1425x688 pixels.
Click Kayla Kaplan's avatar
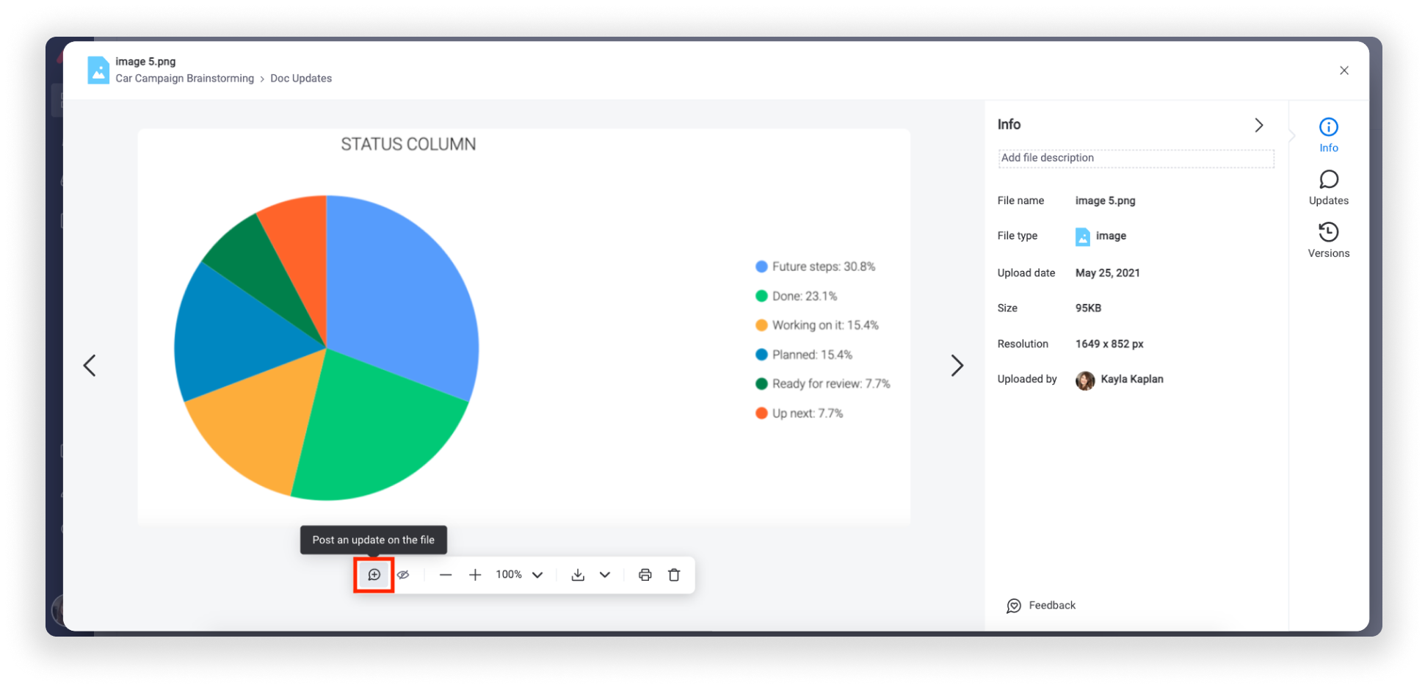click(x=1085, y=380)
